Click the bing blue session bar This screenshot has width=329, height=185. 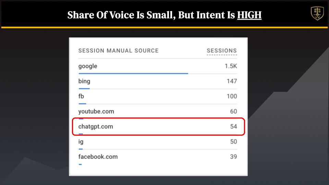[84, 88]
